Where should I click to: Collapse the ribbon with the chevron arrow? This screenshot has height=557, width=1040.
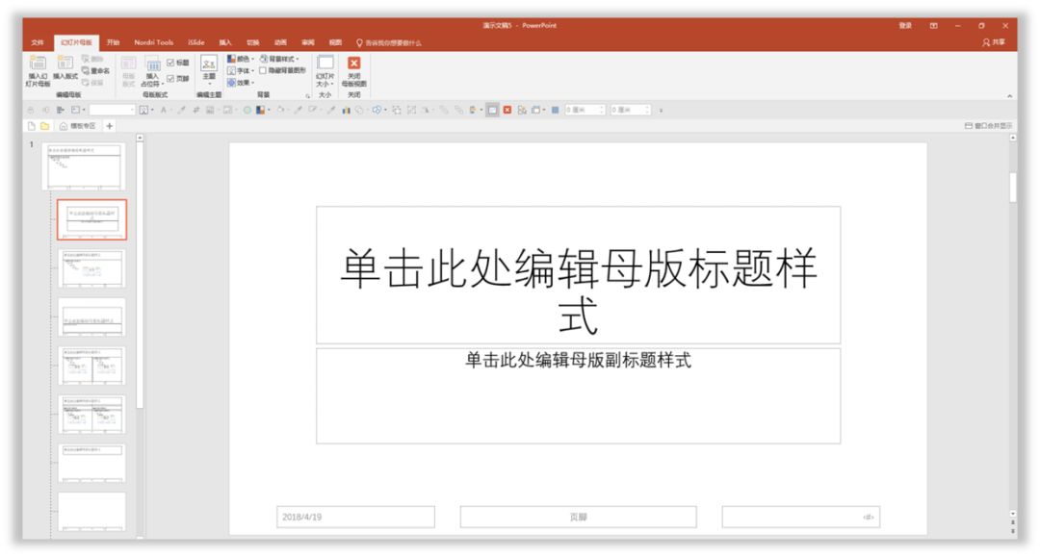coord(1009,96)
